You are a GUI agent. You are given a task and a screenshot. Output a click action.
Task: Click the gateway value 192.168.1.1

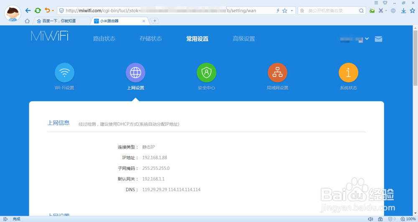[153, 179]
